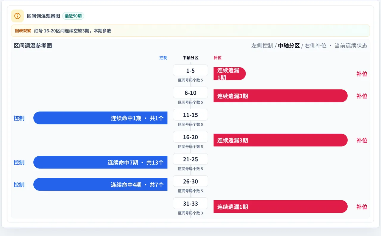Screen dimensions: 381x236
Task: Click 区间号码个数 5 under the 1-5 box
Action: (190, 80)
